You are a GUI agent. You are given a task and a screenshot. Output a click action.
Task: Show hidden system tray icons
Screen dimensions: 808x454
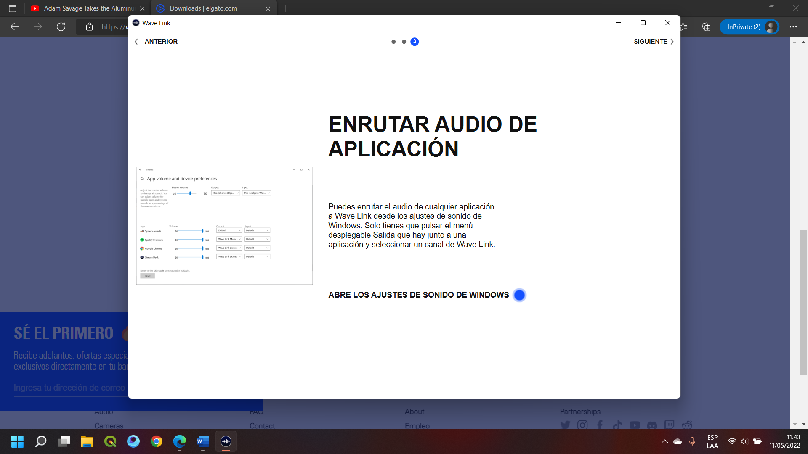tap(664, 441)
